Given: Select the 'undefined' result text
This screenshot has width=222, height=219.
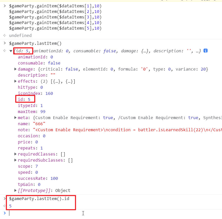Looking at the screenshot, I should [21, 35].
